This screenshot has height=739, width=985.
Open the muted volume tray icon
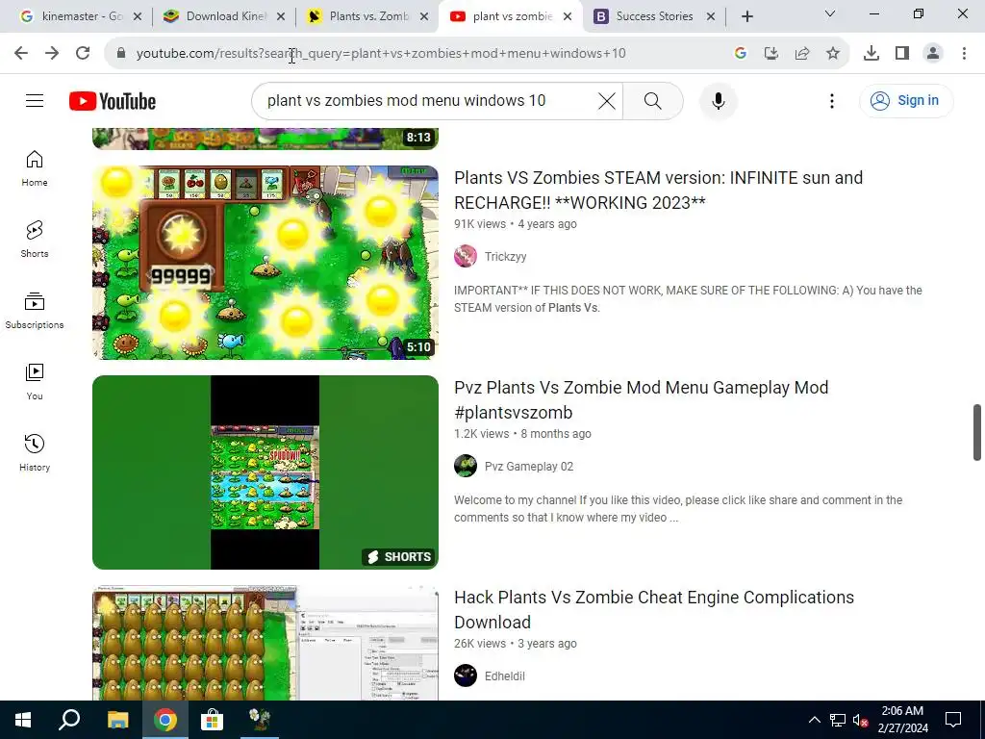[x=861, y=720]
